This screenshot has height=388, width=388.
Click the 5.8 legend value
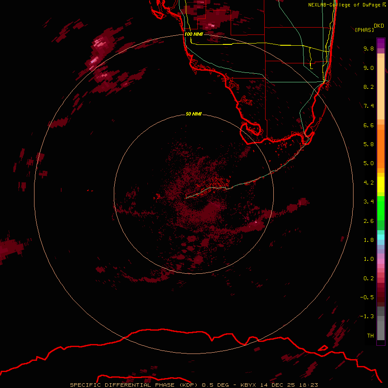click(x=369, y=144)
